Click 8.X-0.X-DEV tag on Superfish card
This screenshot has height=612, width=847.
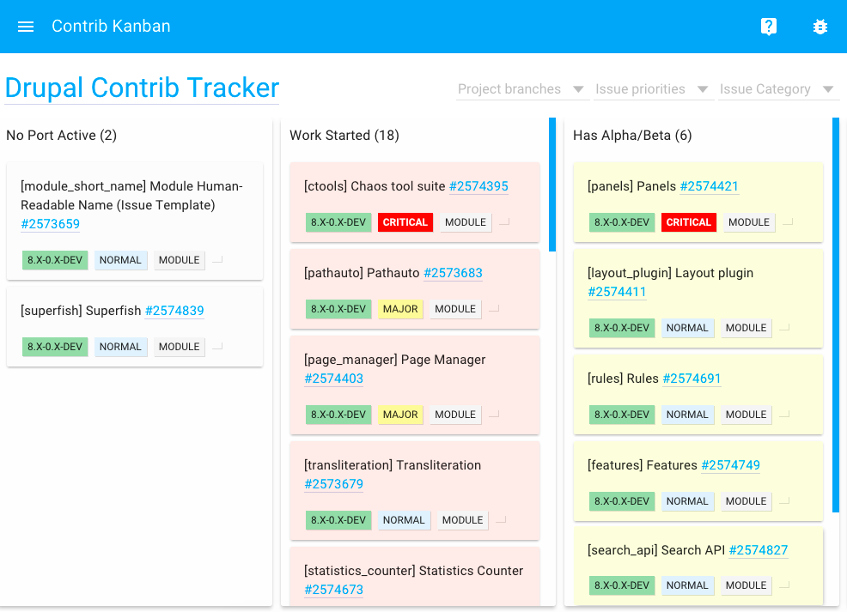55,347
